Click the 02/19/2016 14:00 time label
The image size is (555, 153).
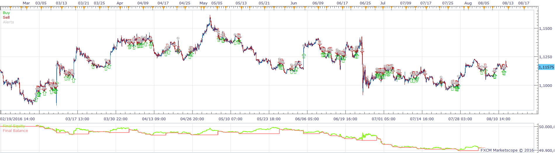[x=18, y=119]
